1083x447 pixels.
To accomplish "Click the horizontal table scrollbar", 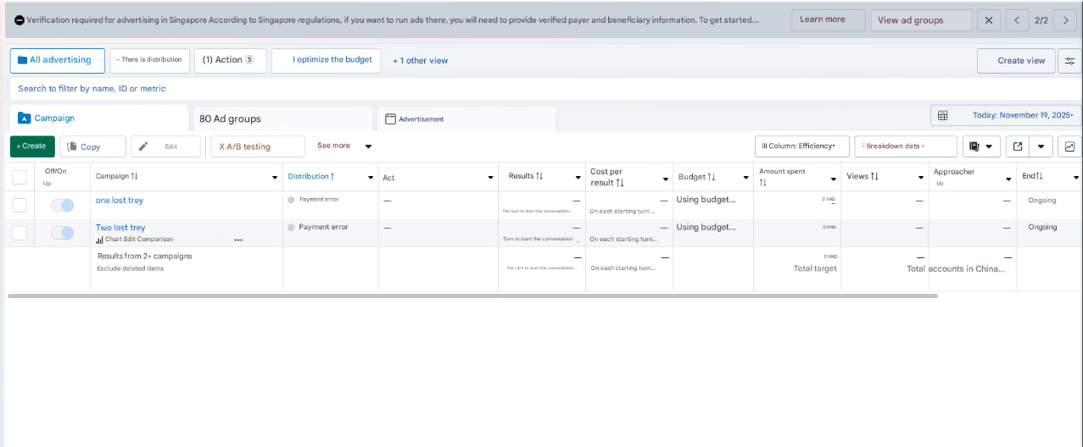I will [x=472, y=295].
